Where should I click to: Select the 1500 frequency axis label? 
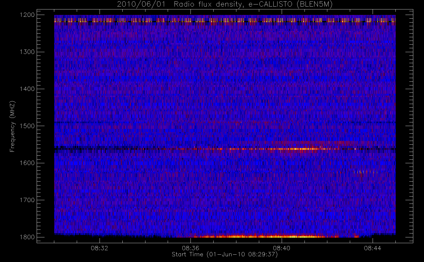click(27, 126)
